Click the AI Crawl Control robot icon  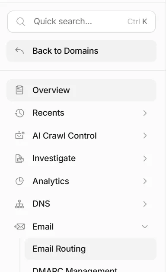20,136
